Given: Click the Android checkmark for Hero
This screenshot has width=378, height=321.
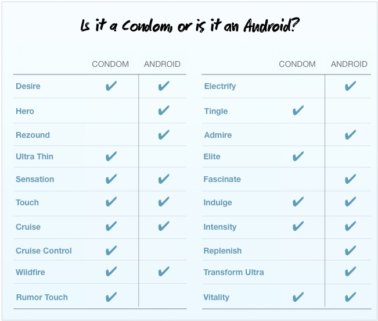Looking at the screenshot, I should [x=163, y=110].
